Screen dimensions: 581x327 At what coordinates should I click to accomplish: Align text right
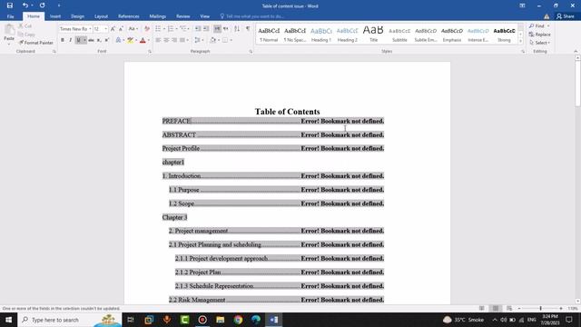coord(174,40)
